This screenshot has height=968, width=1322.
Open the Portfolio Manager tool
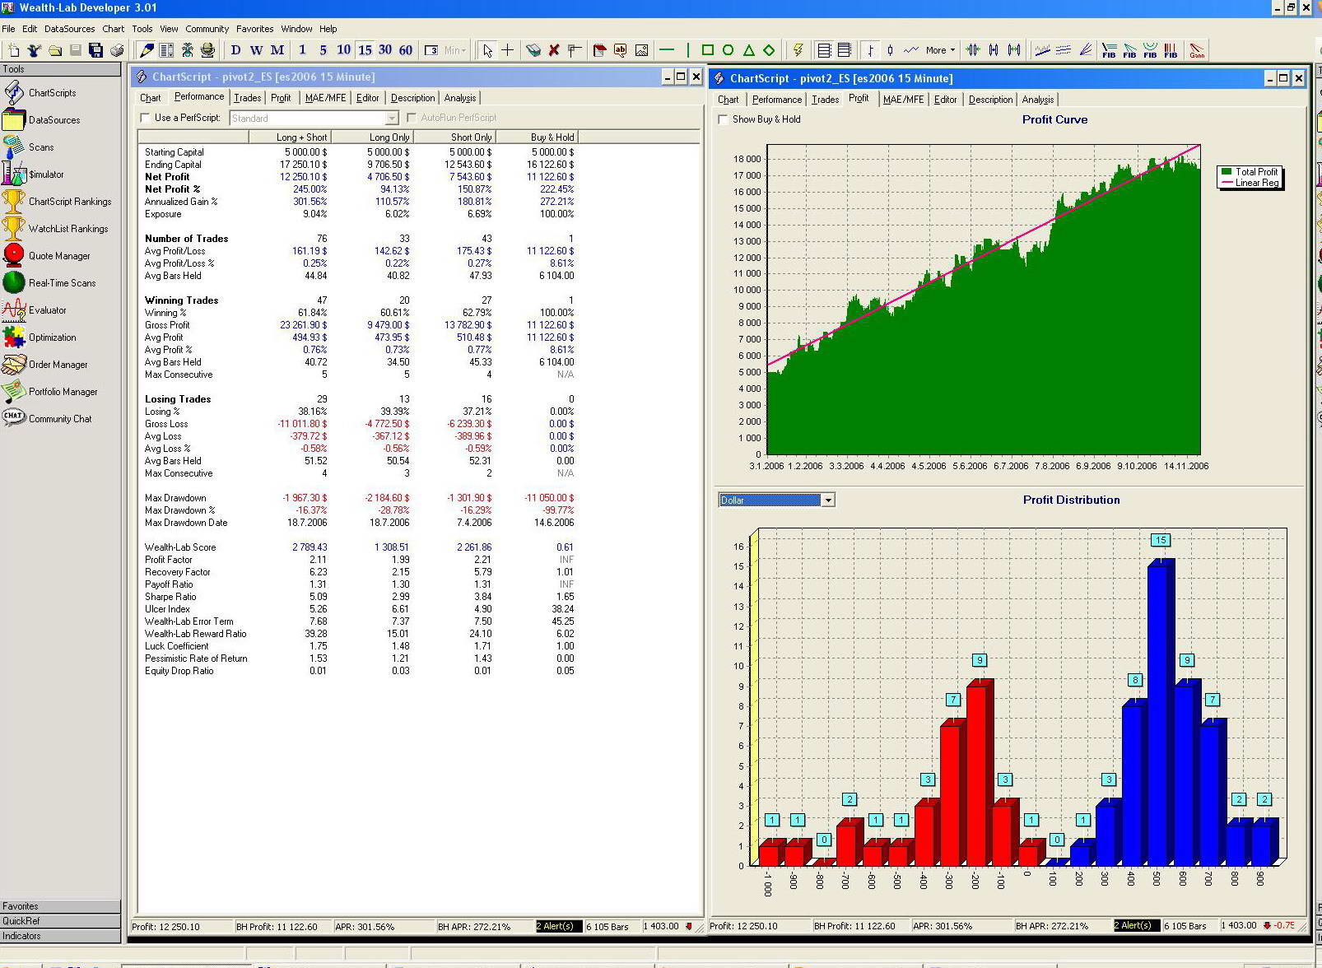point(63,392)
